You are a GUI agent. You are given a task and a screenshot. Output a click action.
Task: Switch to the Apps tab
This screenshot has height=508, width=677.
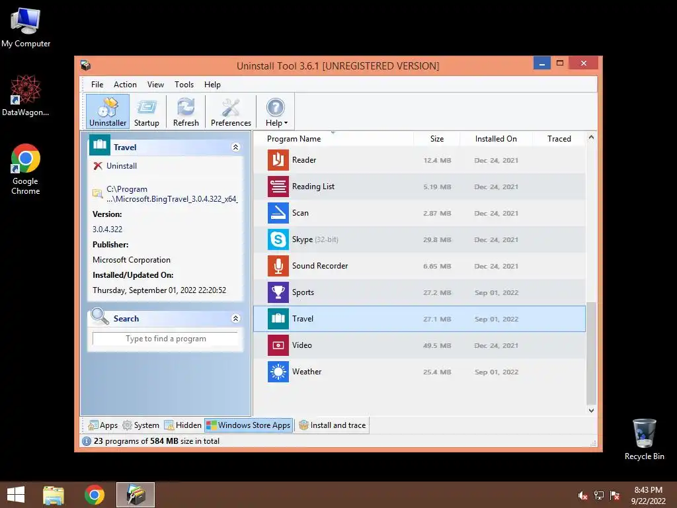click(102, 425)
